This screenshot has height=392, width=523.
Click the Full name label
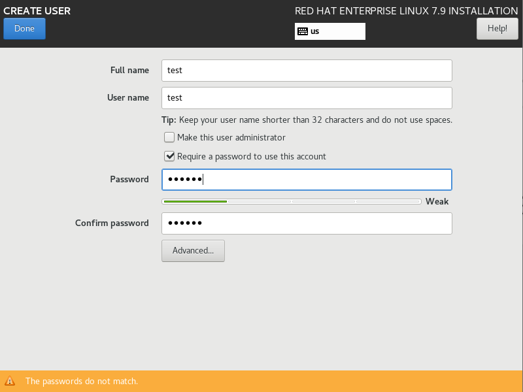click(x=129, y=71)
